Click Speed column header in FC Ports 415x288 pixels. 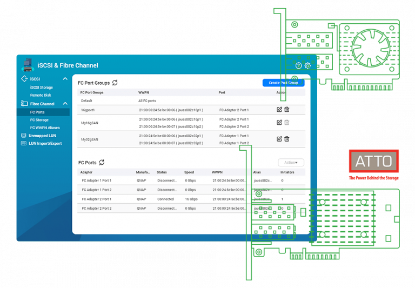coord(189,172)
